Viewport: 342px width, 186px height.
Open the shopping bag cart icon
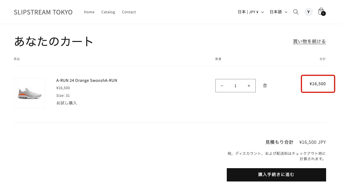coord(321,12)
